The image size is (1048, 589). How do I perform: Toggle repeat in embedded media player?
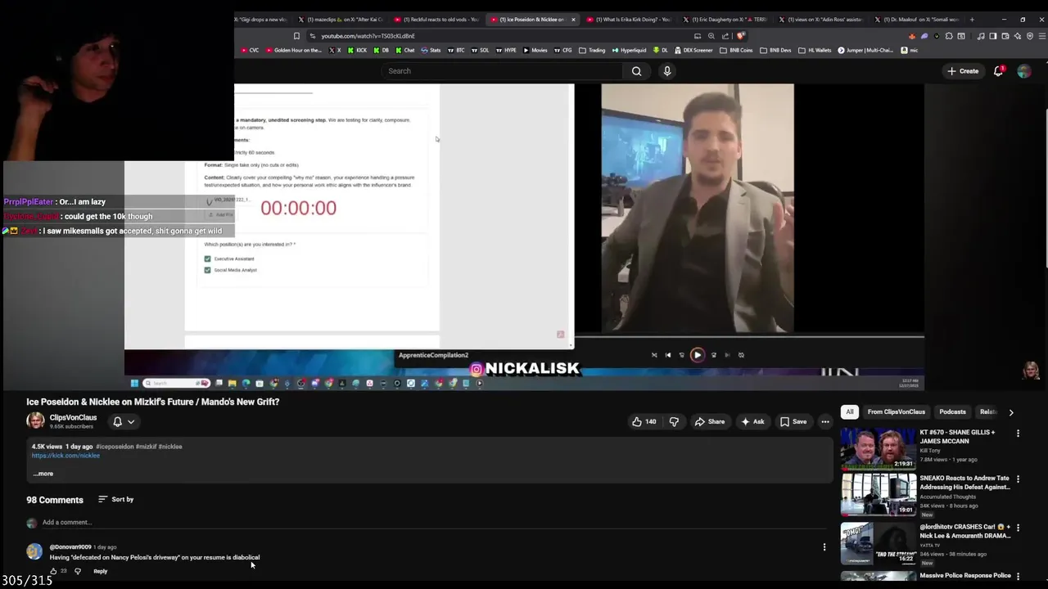(x=741, y=355)
